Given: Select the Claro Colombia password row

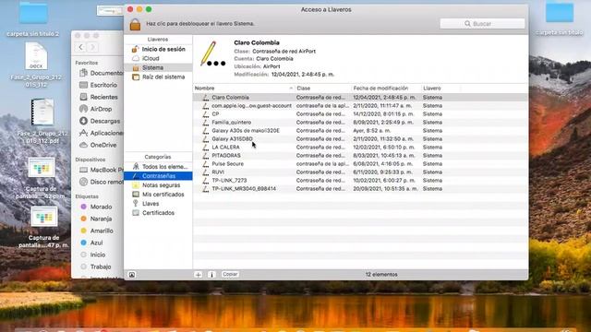Looking at the screenshot, I should (x=360, y=97).
